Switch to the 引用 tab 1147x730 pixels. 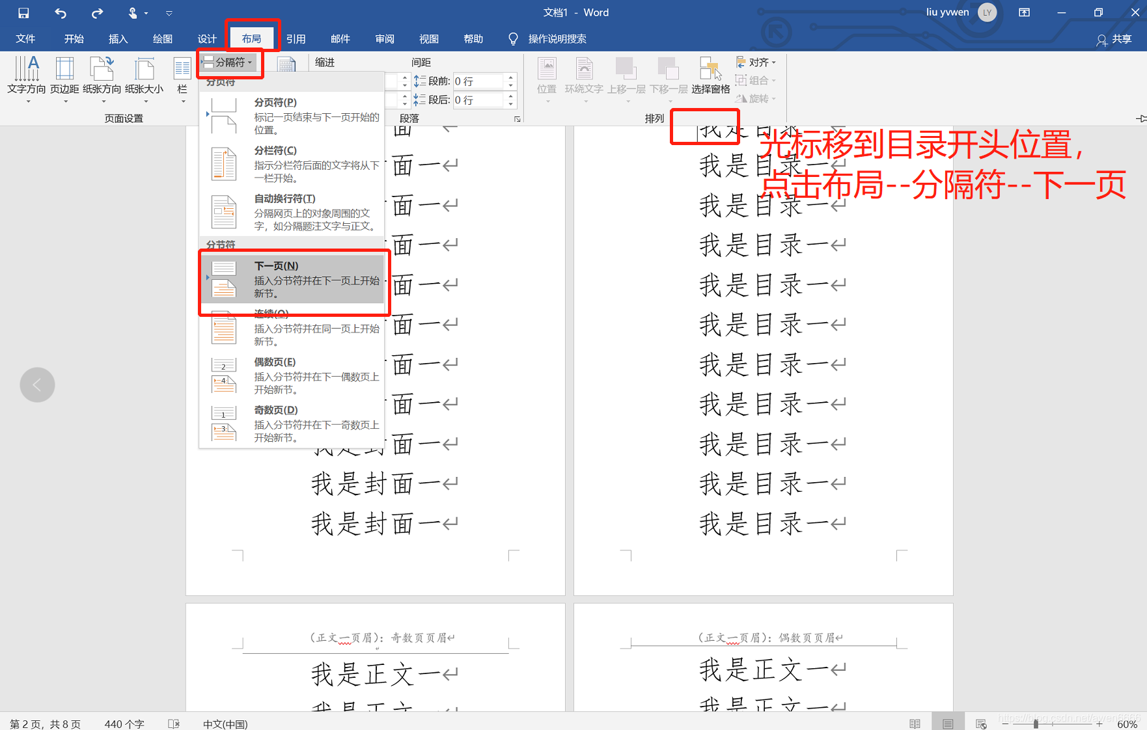[296, 39]
